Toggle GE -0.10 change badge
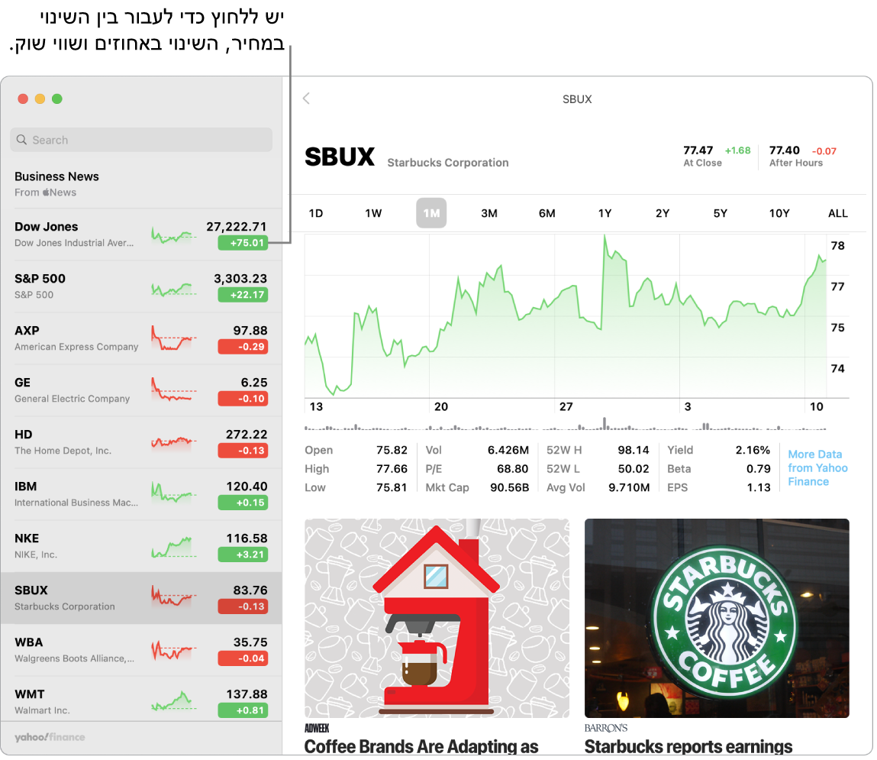This screenshot has width=877, height=760. click(243, 399)
